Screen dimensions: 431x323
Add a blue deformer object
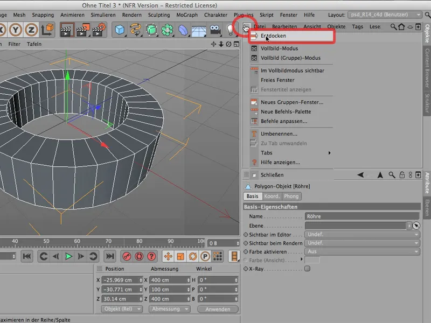tap(183, 30)
